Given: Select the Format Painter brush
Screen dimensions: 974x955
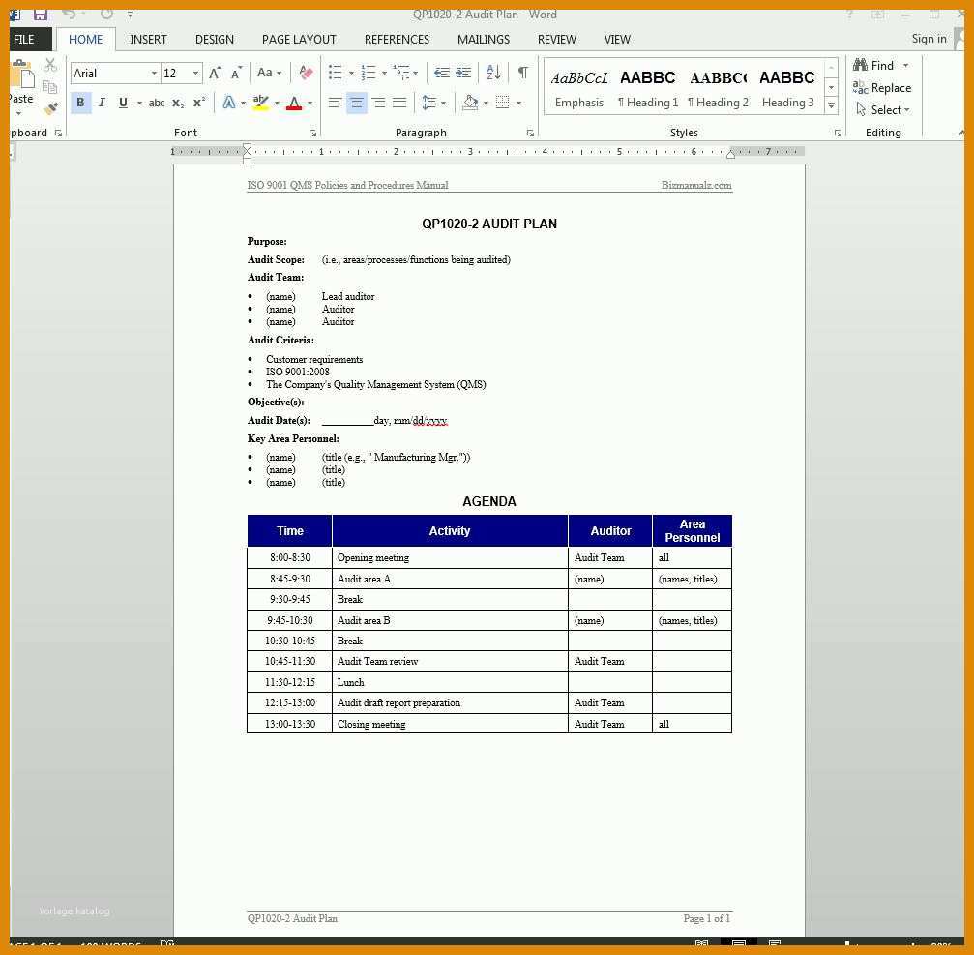Looking at the screenshot, I should (x=50, y=108).
